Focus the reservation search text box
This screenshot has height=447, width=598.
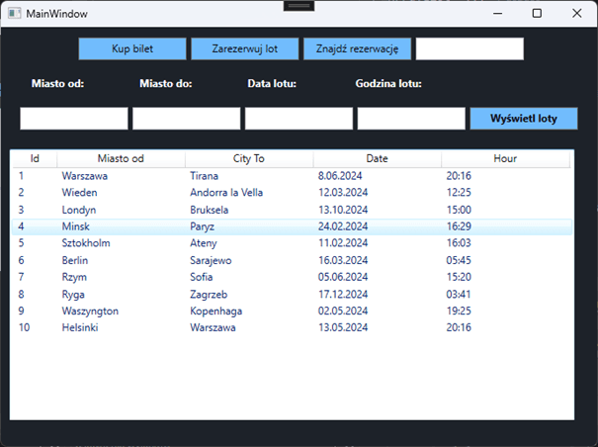(470, 49)
